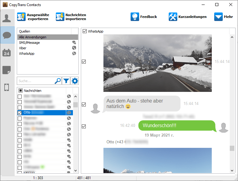Screen dimensions: 238x181
Task: Click the 19 Март 2021 date label
Action: (159, 135)
